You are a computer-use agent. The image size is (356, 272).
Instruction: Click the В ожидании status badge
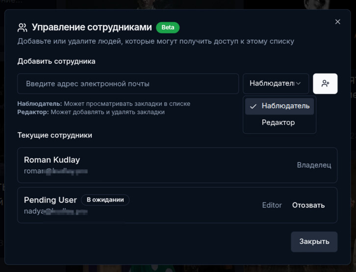pyautogui.click(x=105, y=200)
